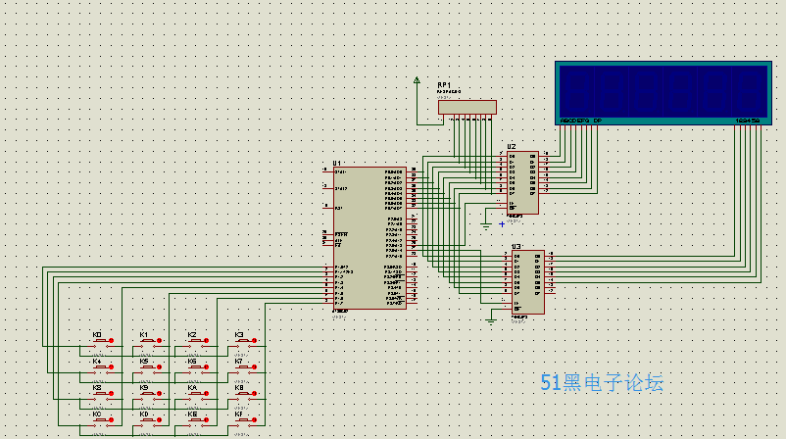
Task: Click the RP1 reference label text
Action: click(x=444, y=85)
